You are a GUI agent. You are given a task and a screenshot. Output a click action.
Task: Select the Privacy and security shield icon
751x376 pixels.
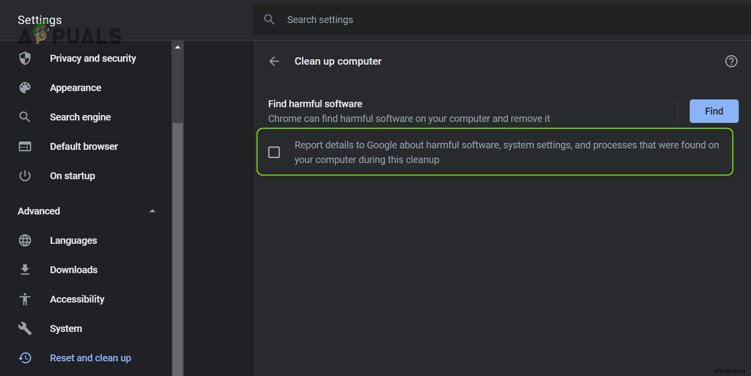pyautogui.click(x=25, y=58)
